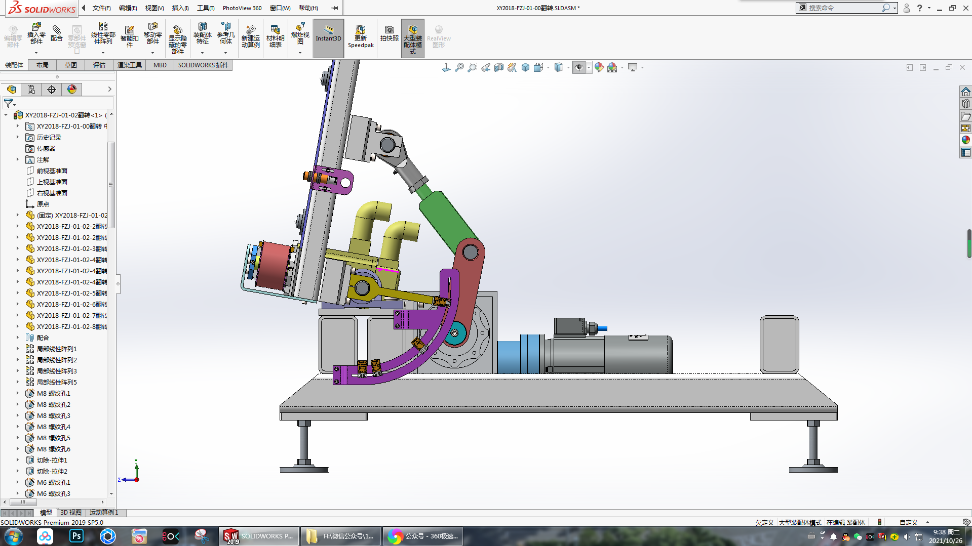This screenshot has height=546, width=972.
Task: Open 3D 视图 bottom tab
Action: 71,513
